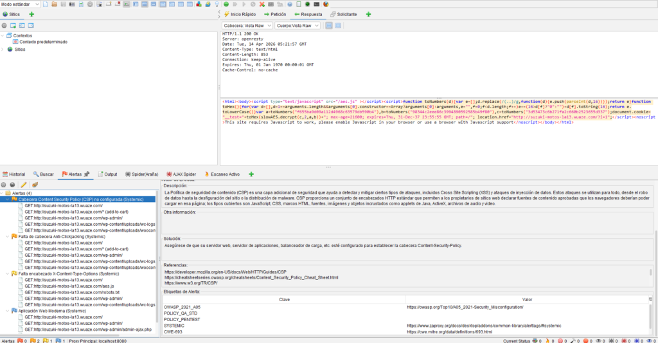Click the New Session toolbar icon

(x=46, y=5)
